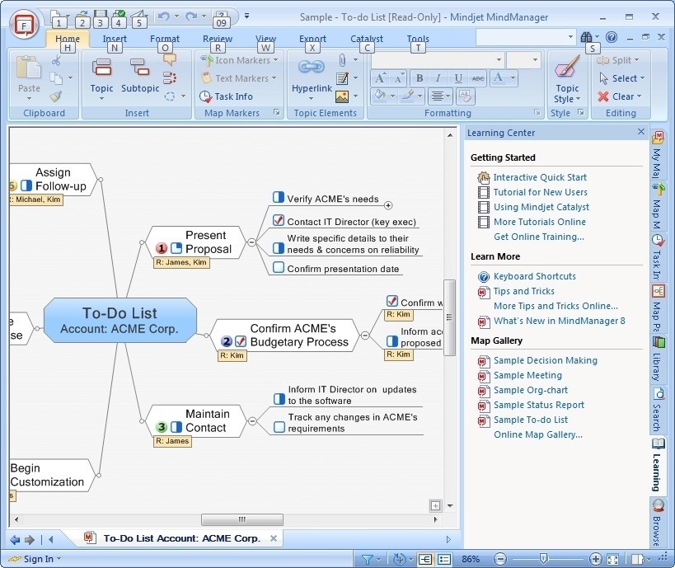Image resolution: width=675 pixels, height=568 pixels.
Task: Click the Topic Style brush icon
Action: (x=567, y=67)
